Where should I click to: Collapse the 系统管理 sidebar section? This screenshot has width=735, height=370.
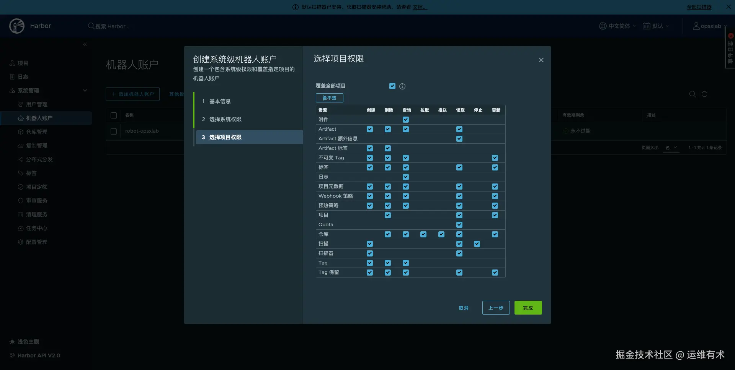pyautogui.click(x=85, y=91)
